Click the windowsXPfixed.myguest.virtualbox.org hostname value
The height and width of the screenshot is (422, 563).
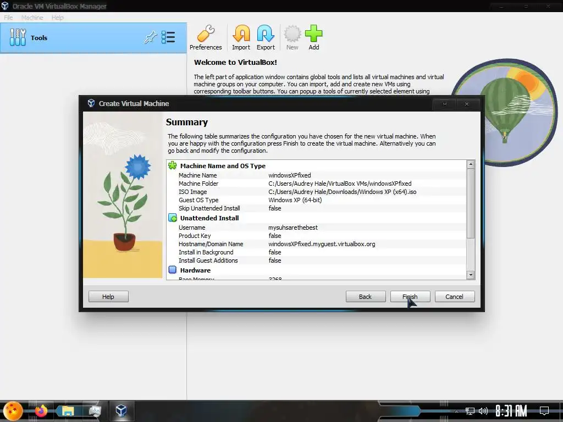click(322, 244)
